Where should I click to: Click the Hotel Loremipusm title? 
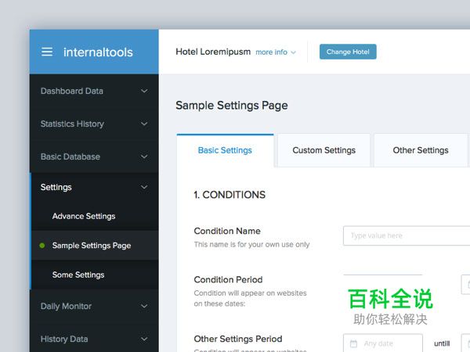[x=213, y=52]
